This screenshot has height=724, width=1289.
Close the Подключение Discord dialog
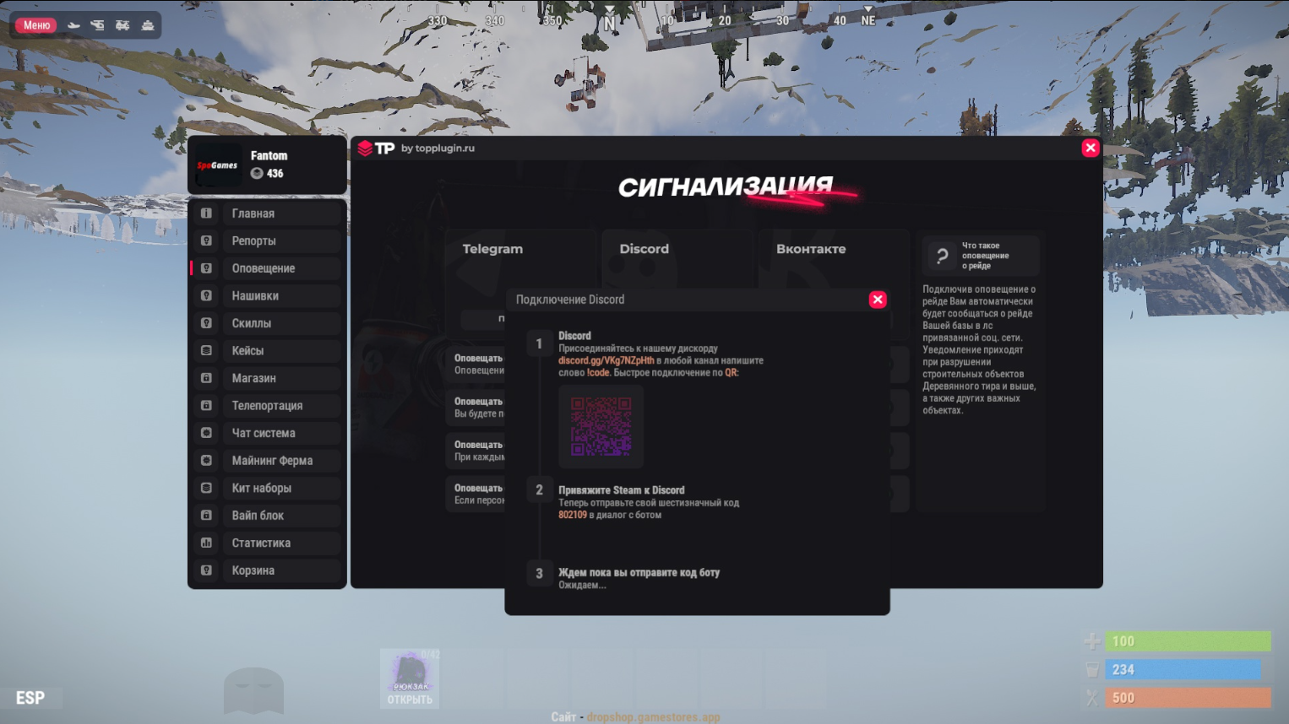click(878, 300)
